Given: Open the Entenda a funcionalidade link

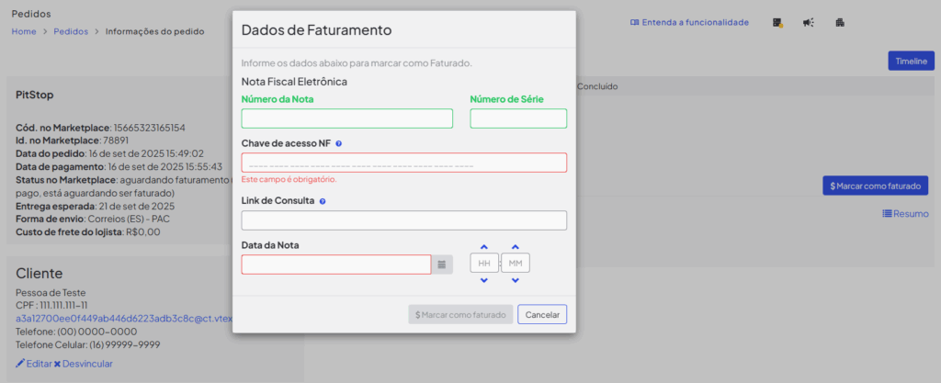Looking at the screenshot, I should click(689, 22).
